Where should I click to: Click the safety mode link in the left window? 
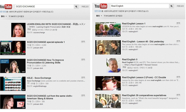[3, 12]
